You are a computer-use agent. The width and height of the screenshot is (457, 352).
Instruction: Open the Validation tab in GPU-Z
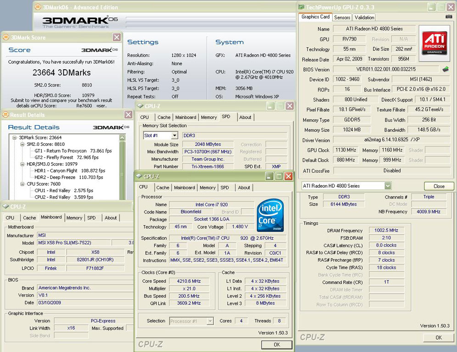[364, 17]
